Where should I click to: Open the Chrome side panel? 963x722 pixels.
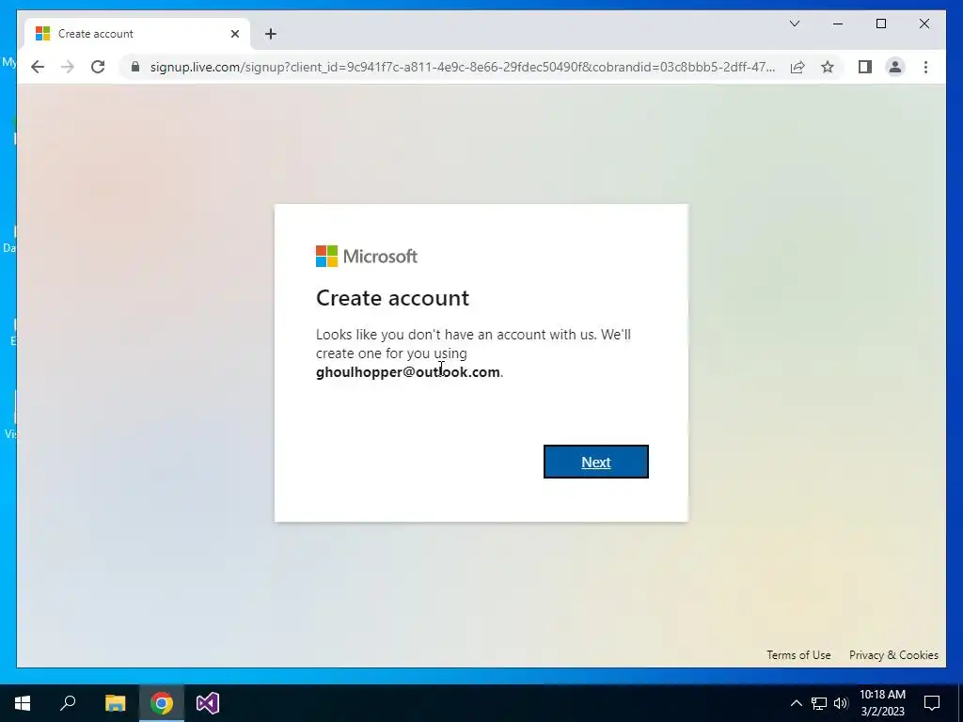pyautogui.click(x=865, y=67)
